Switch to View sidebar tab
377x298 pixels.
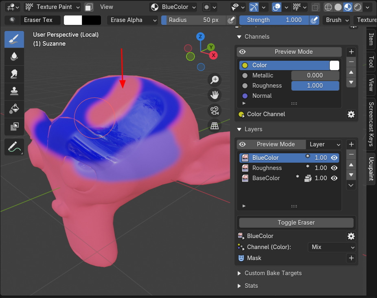pyautogui.click(x=371, y=85)
